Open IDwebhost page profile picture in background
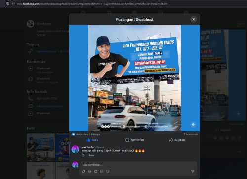247x179 pixels. pyautogui.click(x=31, y=24)
